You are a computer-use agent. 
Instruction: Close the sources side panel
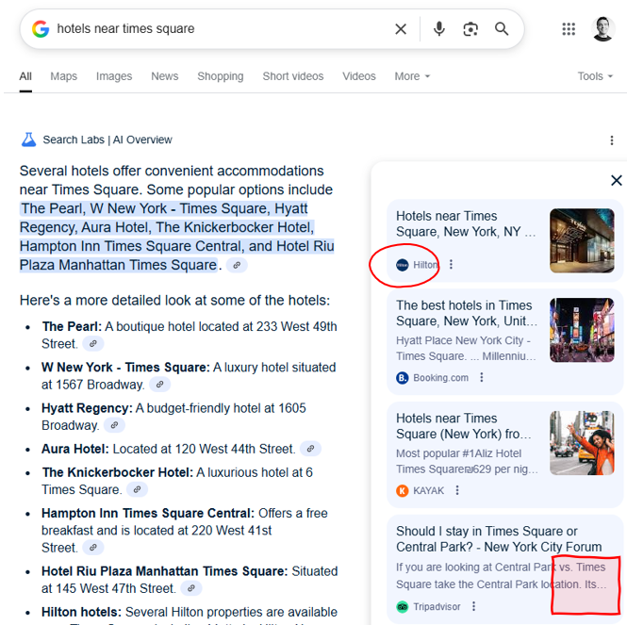click(x=617, y=180)
